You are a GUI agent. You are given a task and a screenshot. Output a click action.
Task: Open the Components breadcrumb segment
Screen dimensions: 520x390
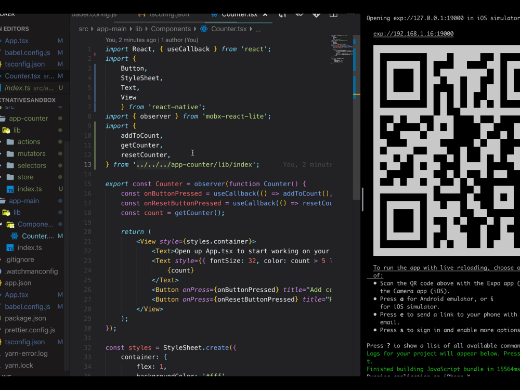coord(171,29)
